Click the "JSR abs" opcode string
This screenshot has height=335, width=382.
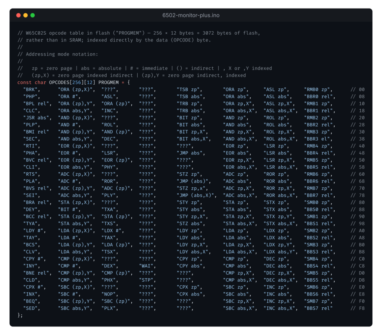click(x=36, y=118)
